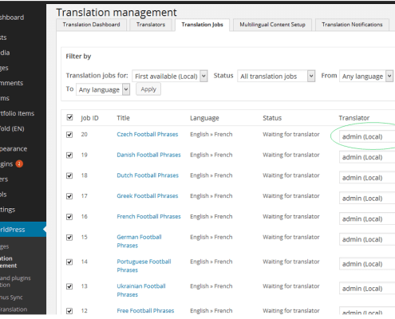
Task: Open the Czech Football Phrases link
Action: 148,134
